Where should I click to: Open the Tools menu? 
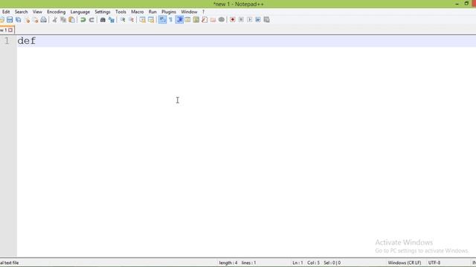click(120, 12)
